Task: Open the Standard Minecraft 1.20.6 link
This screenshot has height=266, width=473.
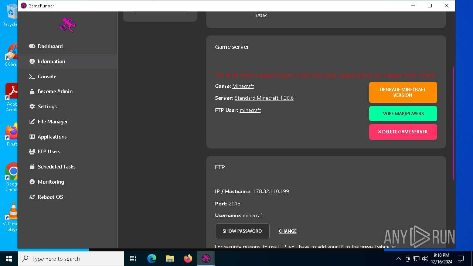Action: [264, 98]
